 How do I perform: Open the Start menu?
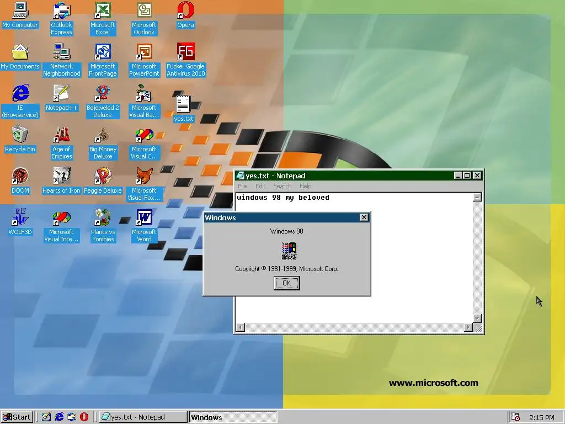(17, 417)
